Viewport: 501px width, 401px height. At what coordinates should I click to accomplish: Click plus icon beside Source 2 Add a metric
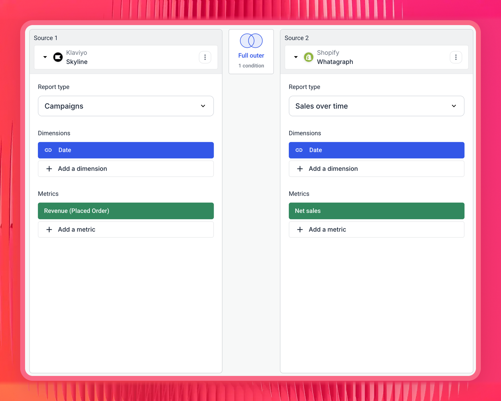pos(300,230)
